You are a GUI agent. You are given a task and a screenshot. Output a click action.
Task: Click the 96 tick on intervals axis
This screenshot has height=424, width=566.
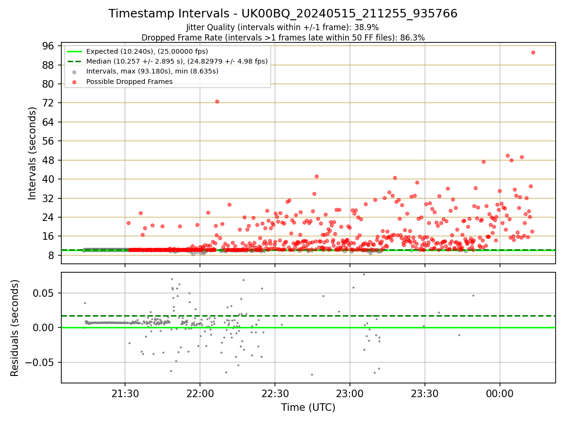coord(48,46)
